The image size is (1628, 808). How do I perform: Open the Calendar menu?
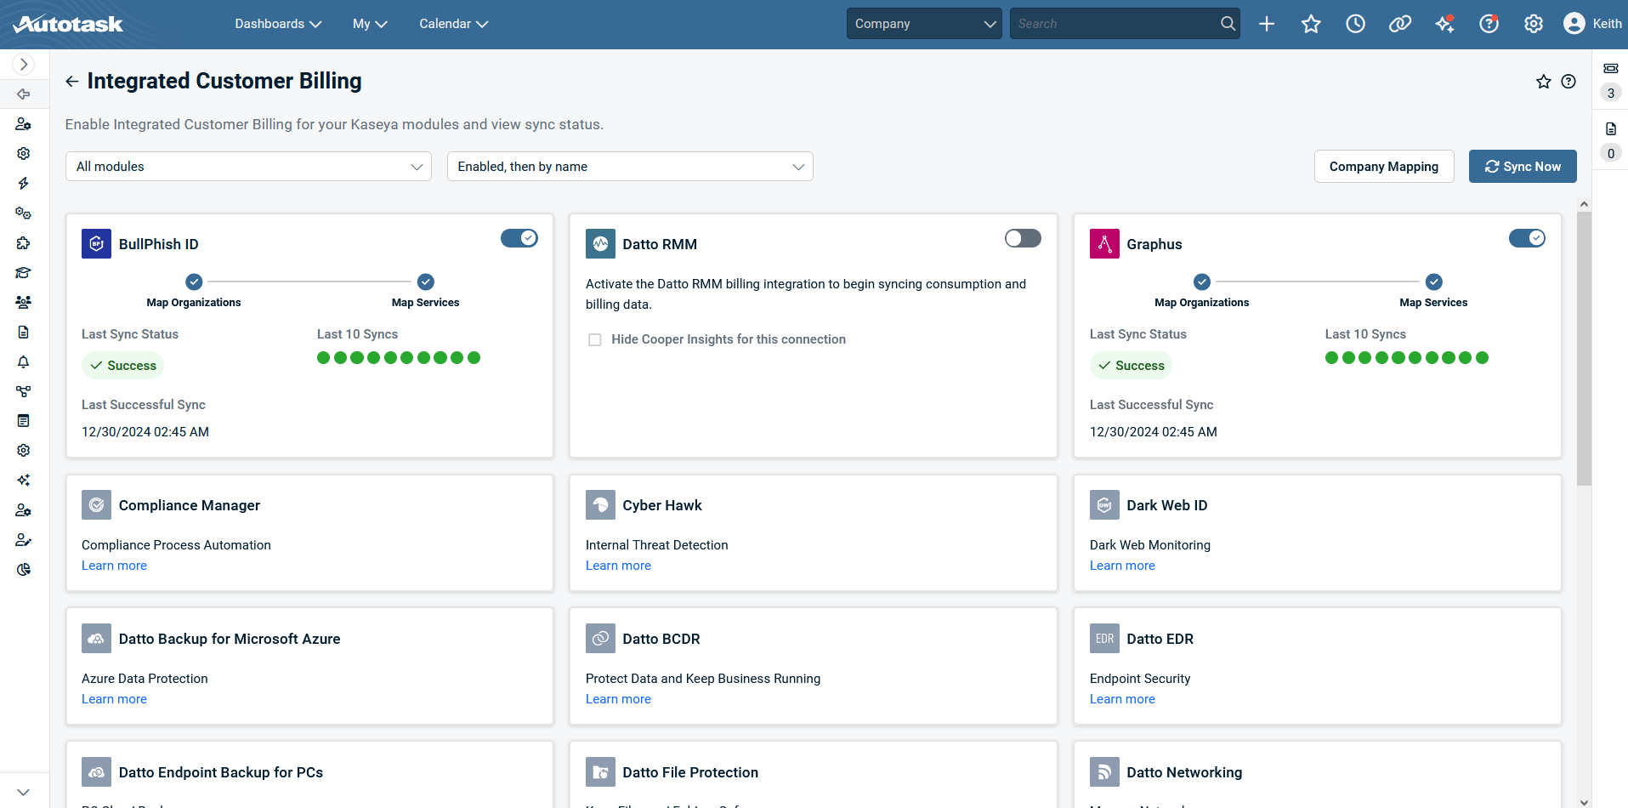[453, 24]
